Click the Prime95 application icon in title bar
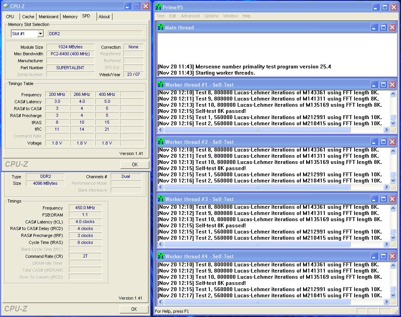 tap(158, 7)
